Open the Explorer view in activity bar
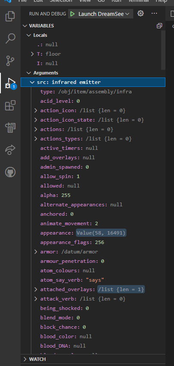174x366 pixels. pyautogui.click(x=10, y=16)
